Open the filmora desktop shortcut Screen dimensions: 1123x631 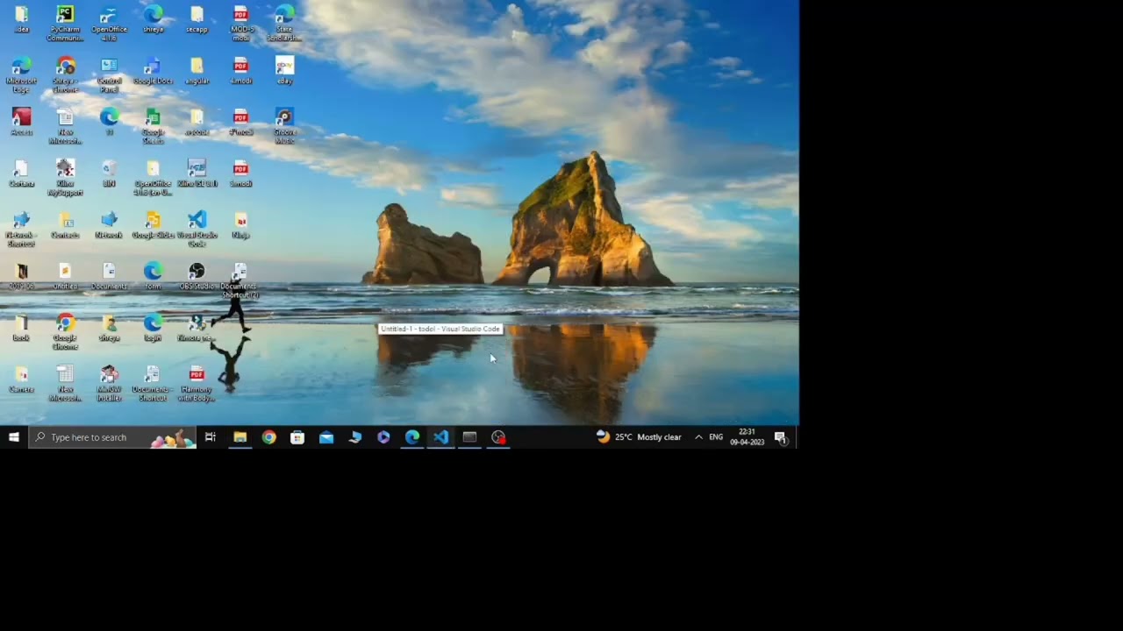tap(197, 329)
